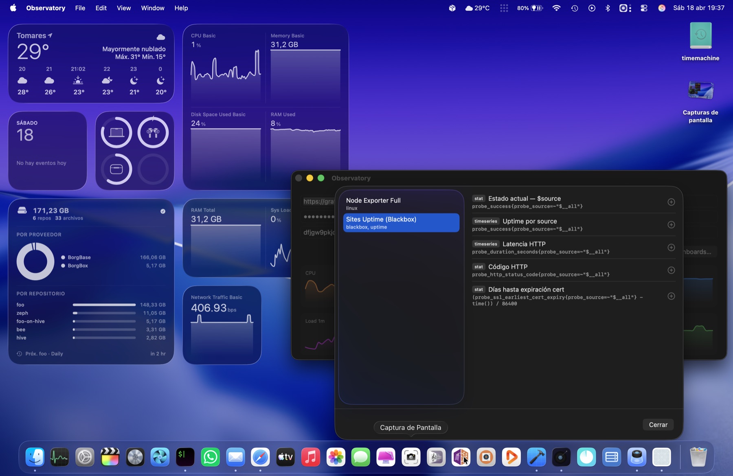Open Wi-Fi settings from the menu bar
The height and width of the screenshot is (476, 733).
556,8
